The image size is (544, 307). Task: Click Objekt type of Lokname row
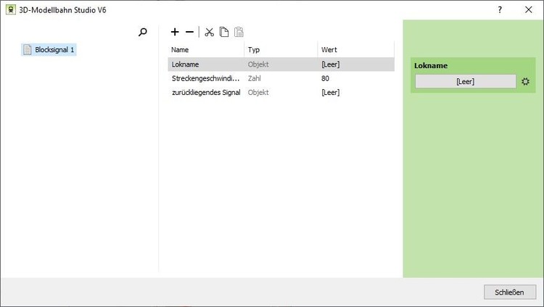click(258, 64)
